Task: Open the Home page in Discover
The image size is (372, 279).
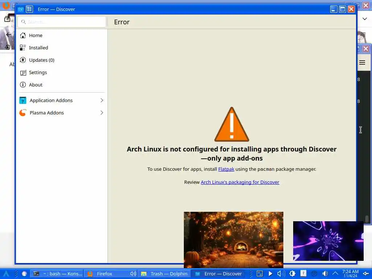Action: (62, 35)
